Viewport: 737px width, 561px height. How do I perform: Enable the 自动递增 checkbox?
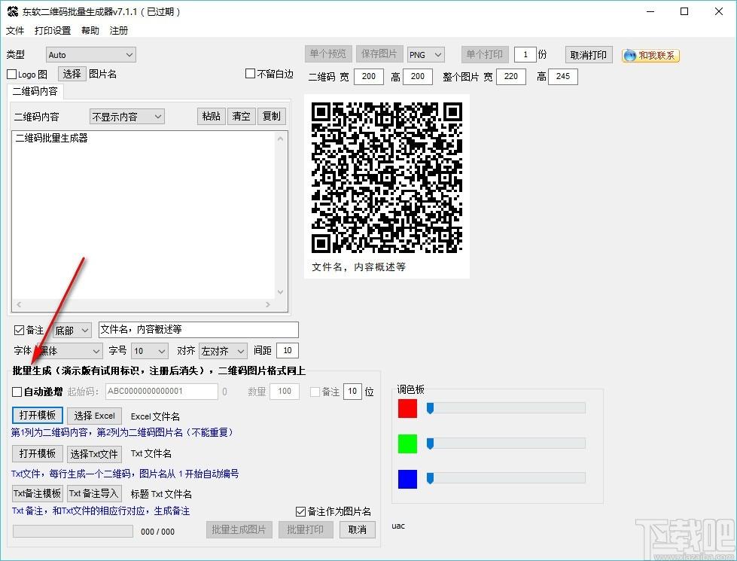[x=17, y=392]
